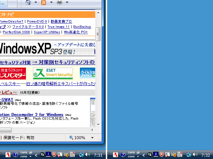The width and height of the screenshot is (213, 159).
Task: Open the PerfectDisk 2008 link
Action: click(16, 32)
